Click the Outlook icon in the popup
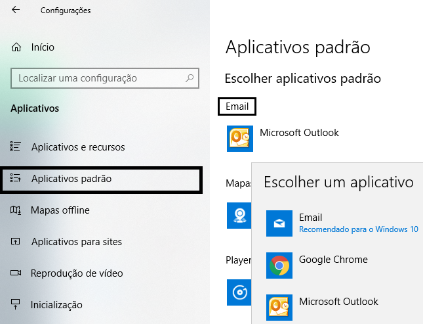Viewport: 423px width, 324px height. [x=279, y=307]
